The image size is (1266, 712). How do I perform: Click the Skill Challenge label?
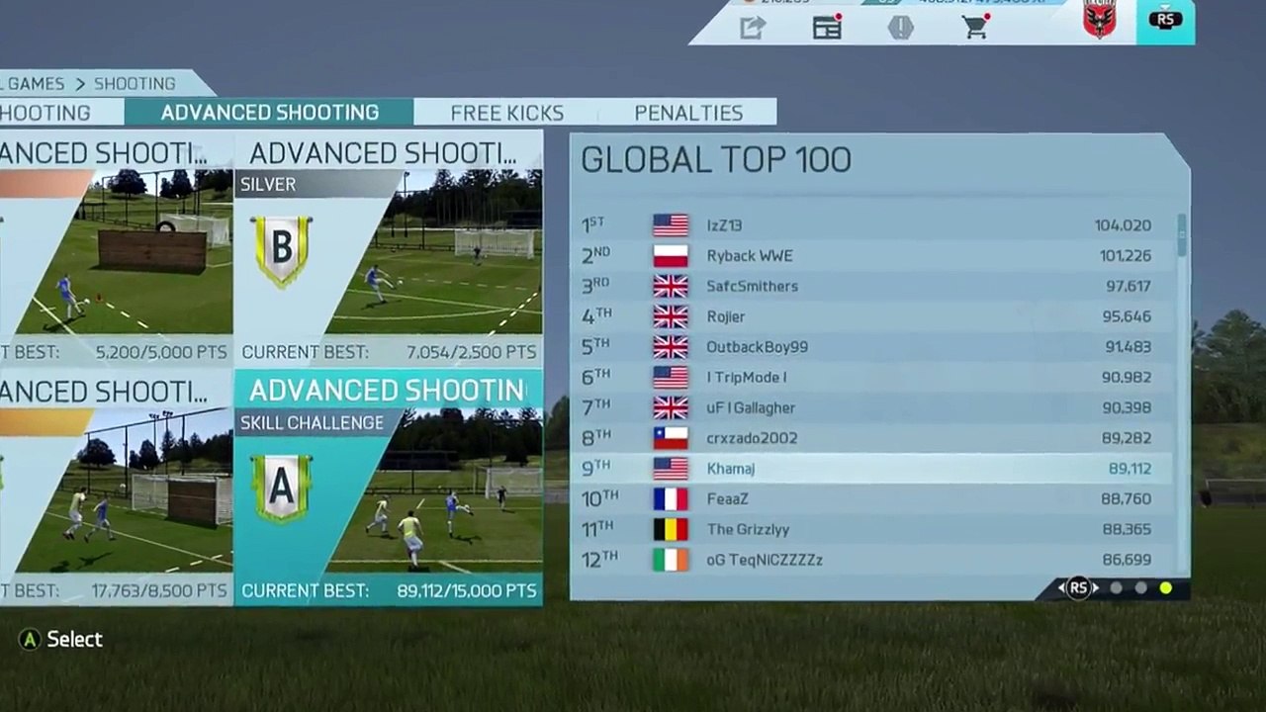pyautogui.click(x=312, y=422)
